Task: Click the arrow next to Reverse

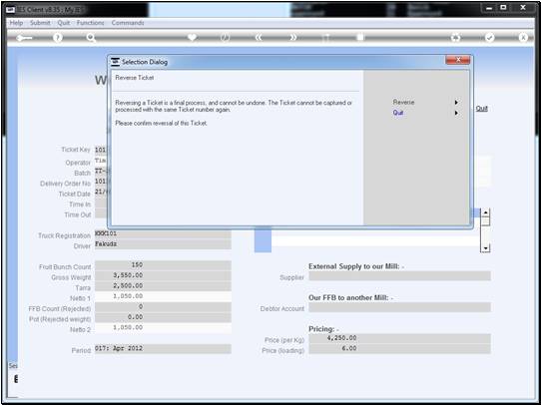Action: (456, 103)
